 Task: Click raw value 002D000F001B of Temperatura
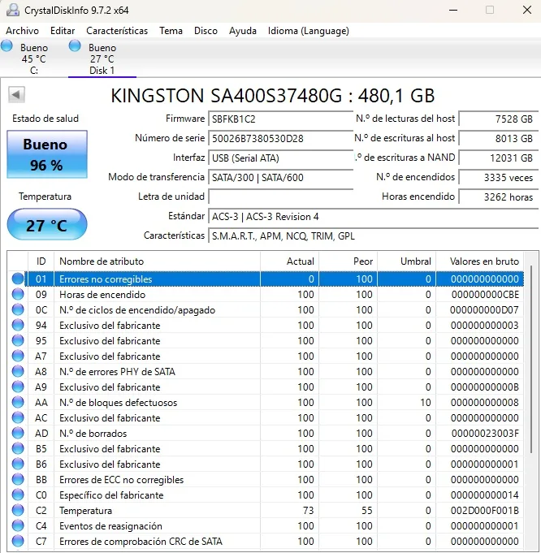coord(484,511)
